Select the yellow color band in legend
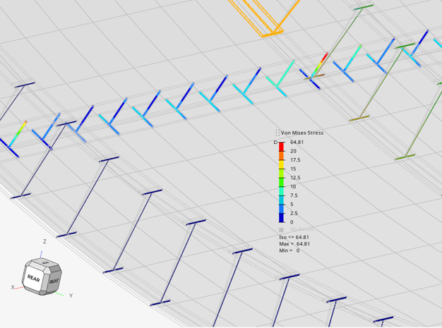This screenshot has height=328, width=442. click(282, 164)
